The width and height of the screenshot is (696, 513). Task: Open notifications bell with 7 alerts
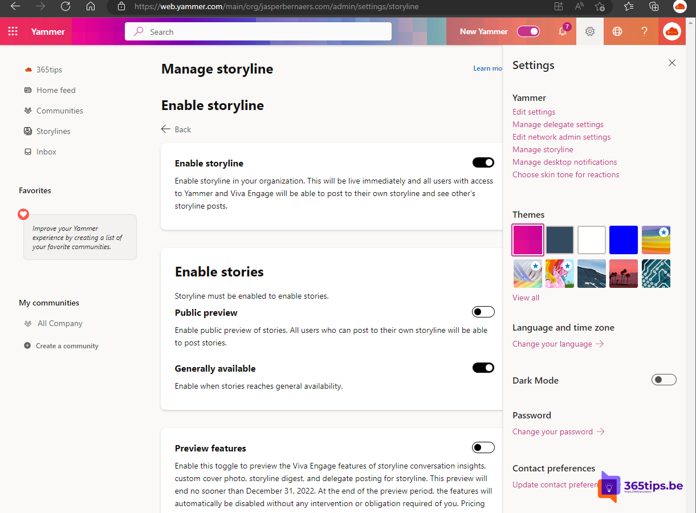(x=563, y=31)
